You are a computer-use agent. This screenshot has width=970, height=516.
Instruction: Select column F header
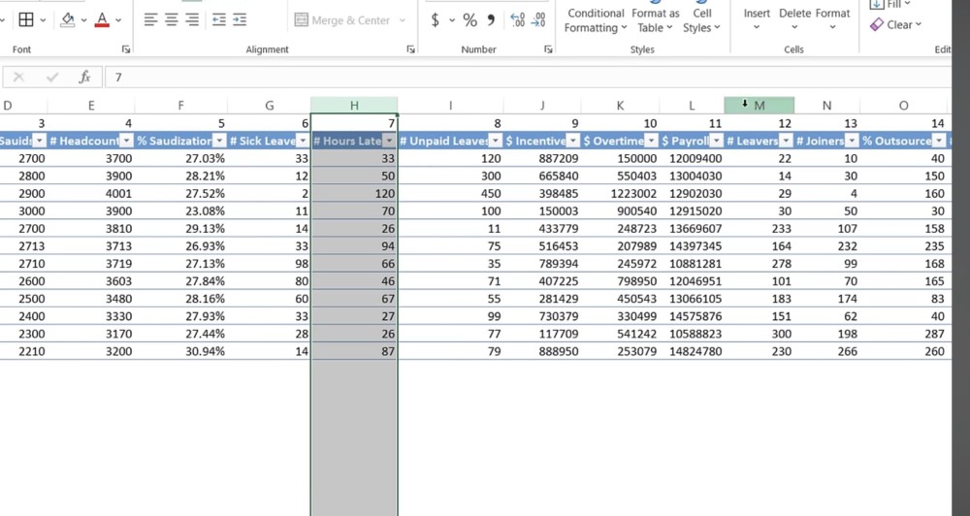[180, 105]
